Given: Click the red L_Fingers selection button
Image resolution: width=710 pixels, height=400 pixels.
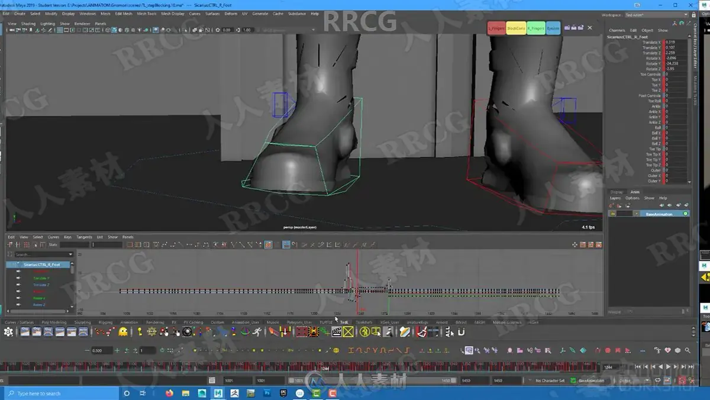Looking at the screenshot, I should click(496, 28).
